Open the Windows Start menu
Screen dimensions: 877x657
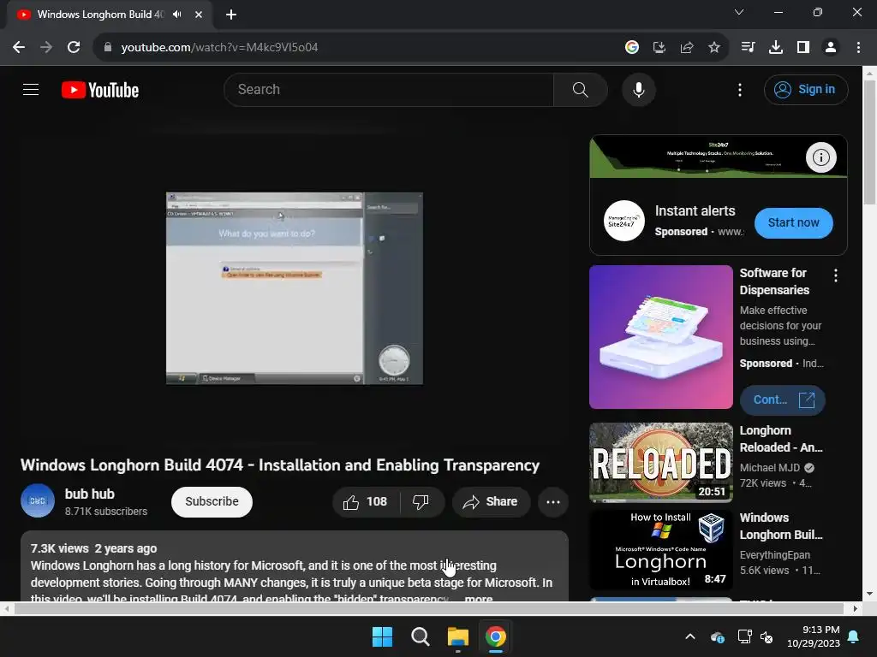pos(383,636)
